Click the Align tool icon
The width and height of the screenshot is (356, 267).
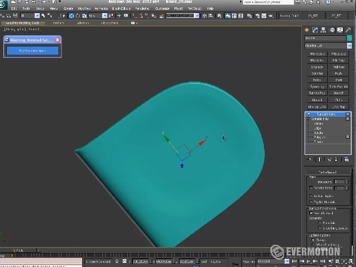211,16
